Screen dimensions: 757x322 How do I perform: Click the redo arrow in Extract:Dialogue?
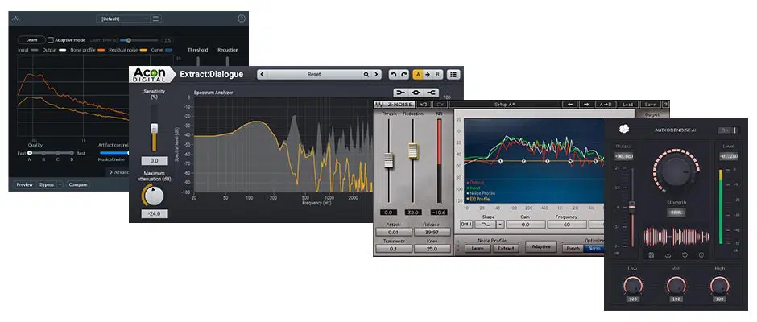pyautogui.click(x=404, y=75)
